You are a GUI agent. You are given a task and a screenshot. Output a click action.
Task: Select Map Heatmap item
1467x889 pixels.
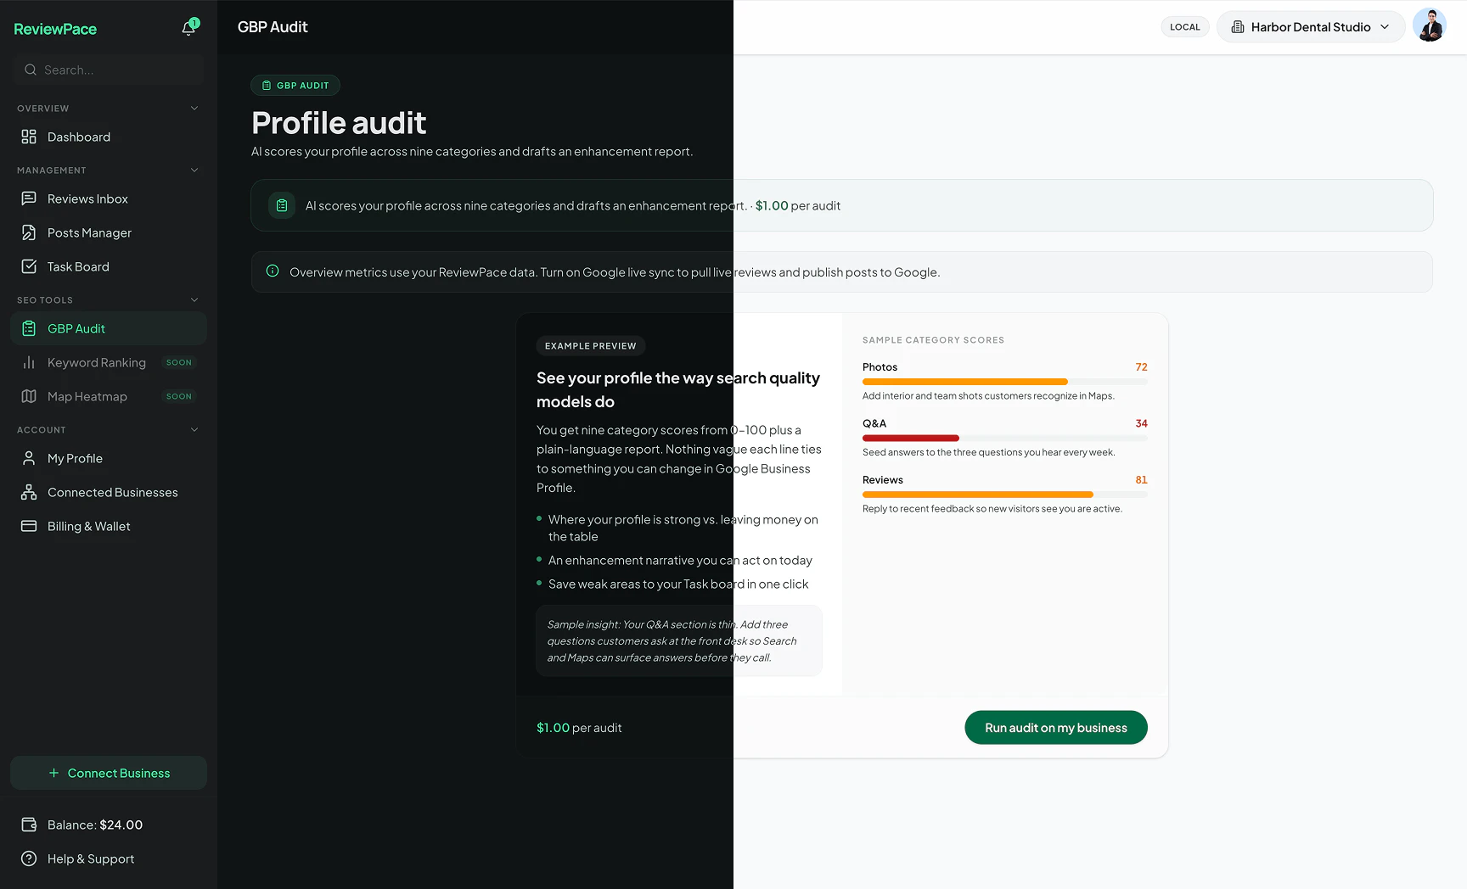coord(109,396)
